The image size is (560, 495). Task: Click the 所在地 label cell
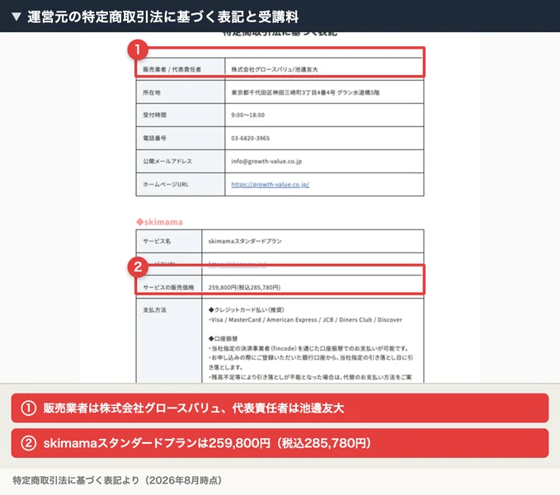pos(181,92)
